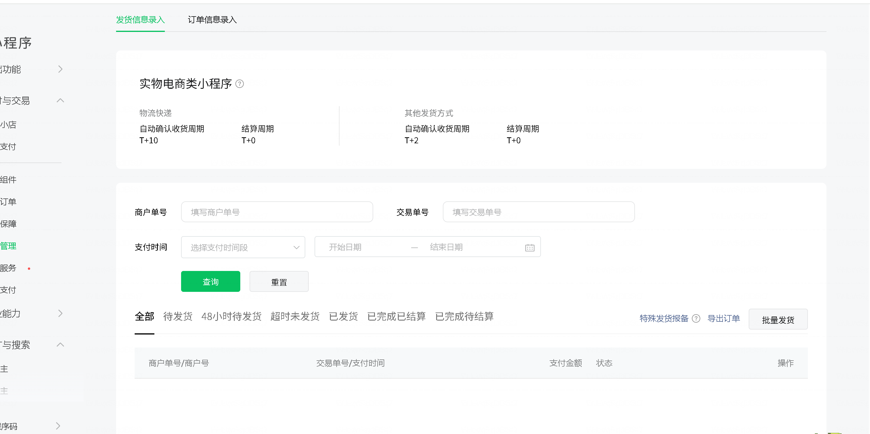Expand the 序码 sidebar section chevron
870x434 pixels.
[x=58, y=426]
